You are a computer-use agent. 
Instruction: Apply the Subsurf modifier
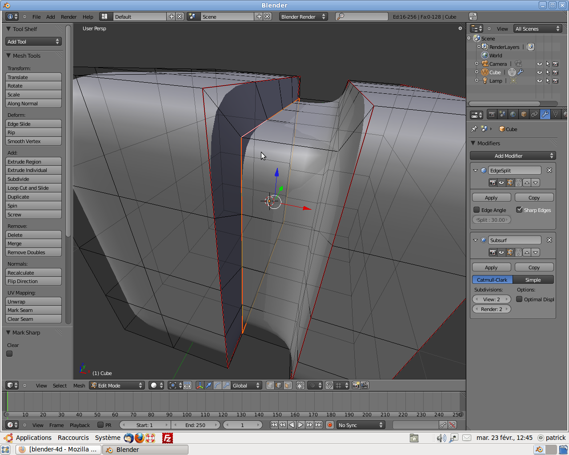coord(491,267)
